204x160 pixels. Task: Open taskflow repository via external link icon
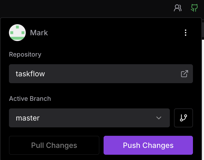click(184, 74)
